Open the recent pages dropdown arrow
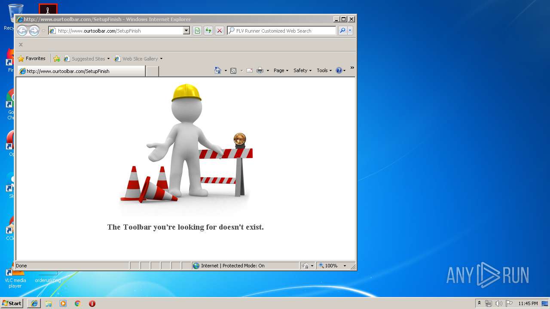 (x=43, y=31)
